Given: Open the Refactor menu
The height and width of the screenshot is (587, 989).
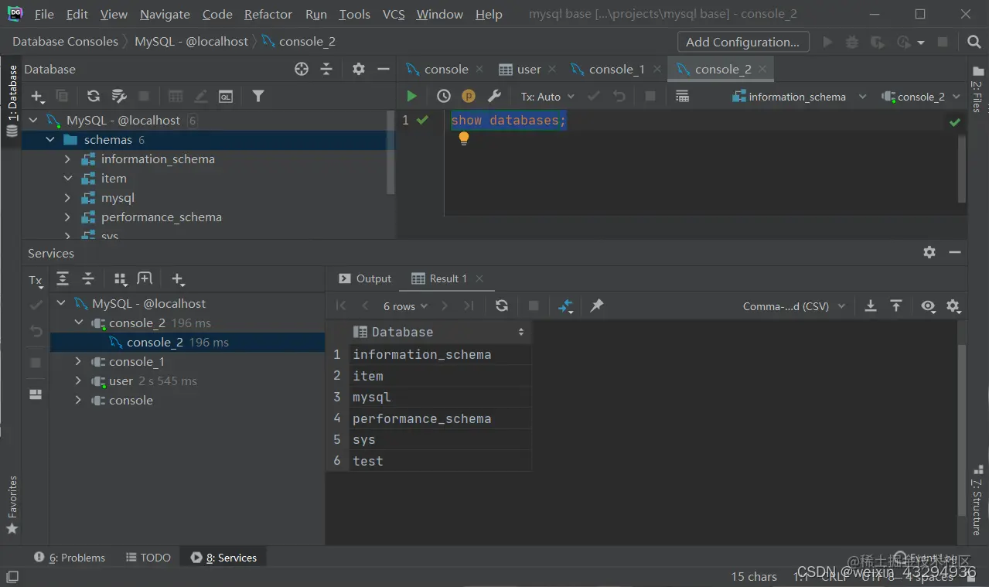Looking at the screenshot, I should pos(268,14).
